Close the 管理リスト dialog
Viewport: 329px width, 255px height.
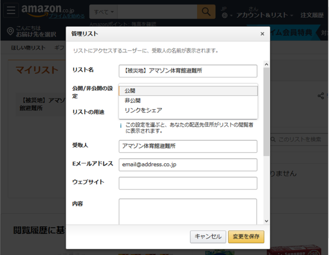262,34
